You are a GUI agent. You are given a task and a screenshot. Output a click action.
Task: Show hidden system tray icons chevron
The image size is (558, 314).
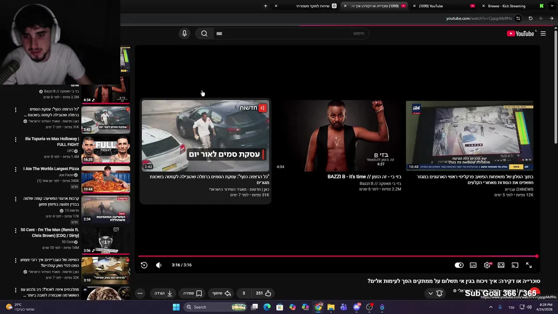[491, 307]
